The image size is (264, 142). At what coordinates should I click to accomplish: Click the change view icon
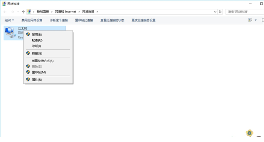(250, 20)
